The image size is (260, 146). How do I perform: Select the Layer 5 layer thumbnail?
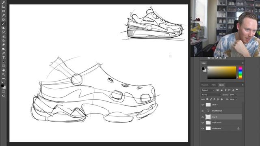[208, 105]
